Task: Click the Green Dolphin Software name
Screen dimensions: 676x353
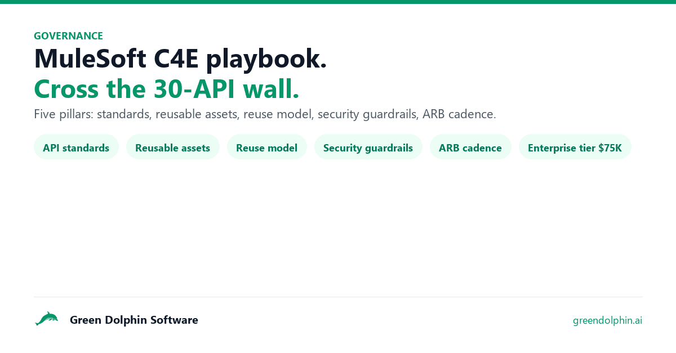Action: 134,320
